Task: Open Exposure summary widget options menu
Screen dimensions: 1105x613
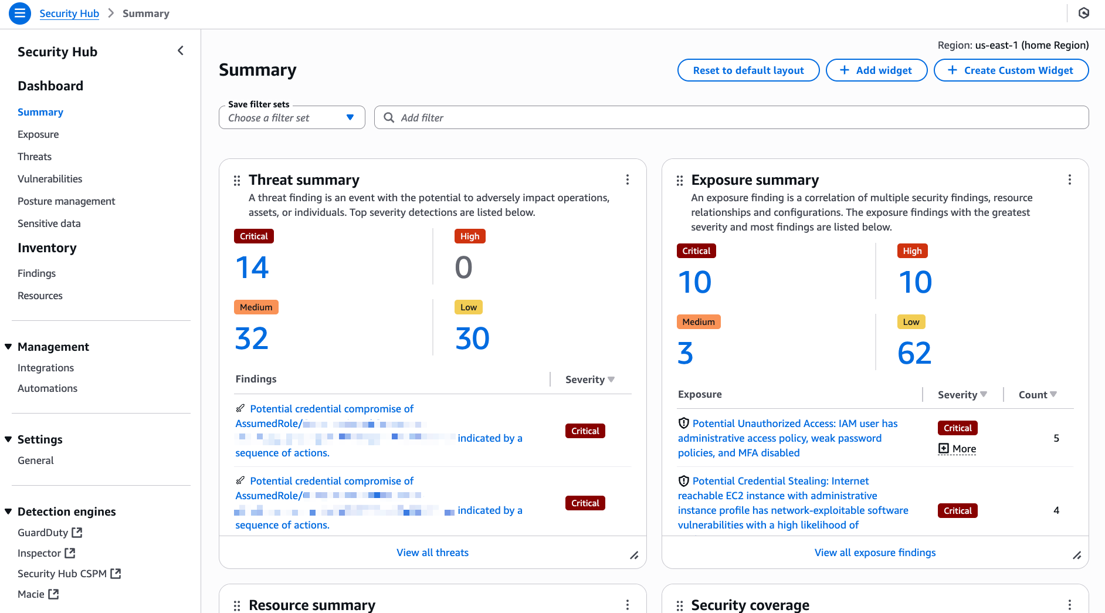Action: click(1070, 180)
